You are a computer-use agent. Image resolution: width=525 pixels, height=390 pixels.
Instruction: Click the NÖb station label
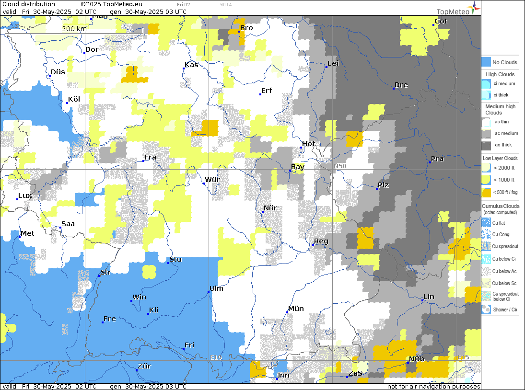point(417,358)
